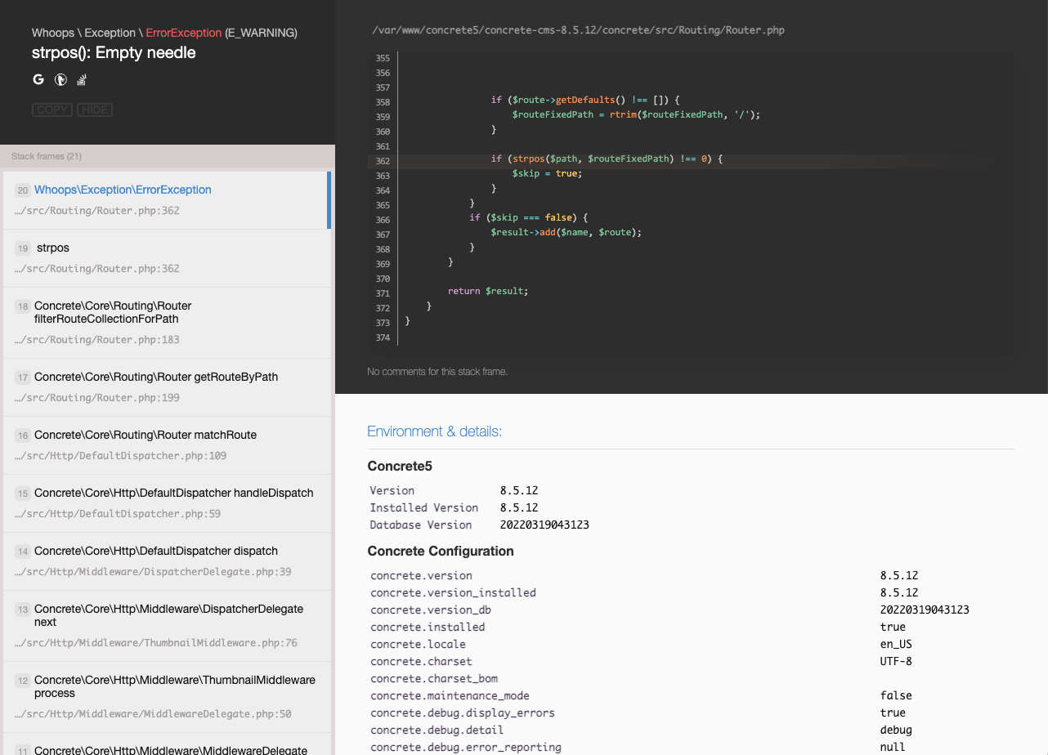1048x755 pixels.
Task: Search the error on Stack Overflow
Action: click(x=82, y=80)
